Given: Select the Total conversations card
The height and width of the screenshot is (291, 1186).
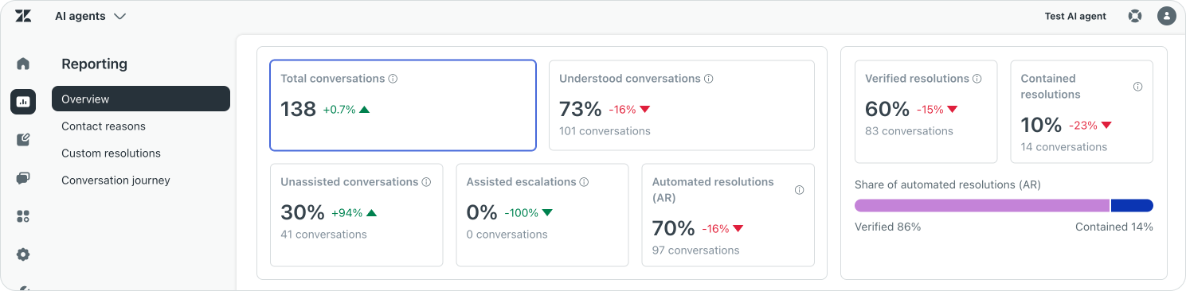Looking at the screenshot, I should [x=403, y=105].
